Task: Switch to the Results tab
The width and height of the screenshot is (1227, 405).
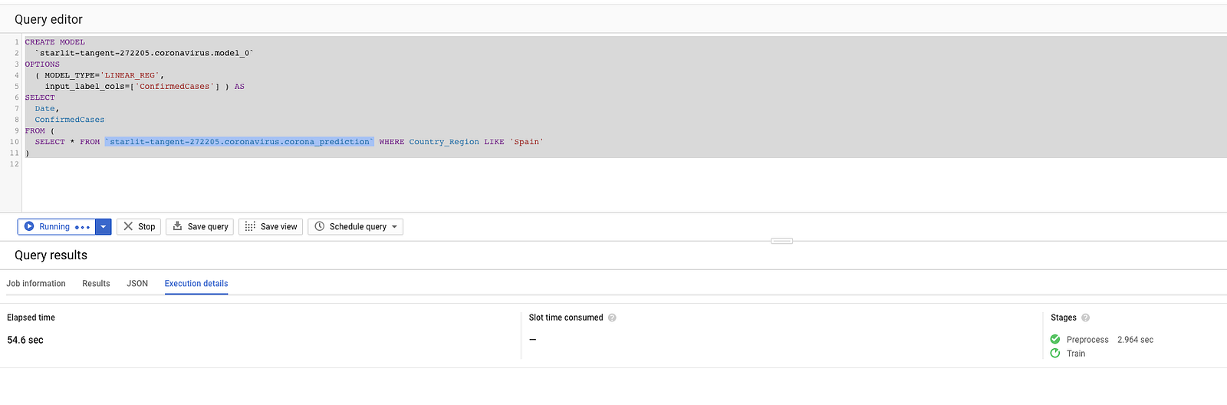Action: (96, 284)
